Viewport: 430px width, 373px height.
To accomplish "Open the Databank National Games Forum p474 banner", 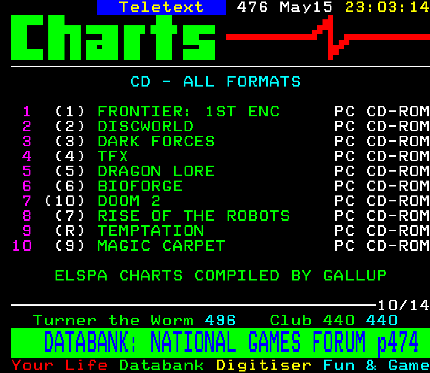I will coord(220,343).
